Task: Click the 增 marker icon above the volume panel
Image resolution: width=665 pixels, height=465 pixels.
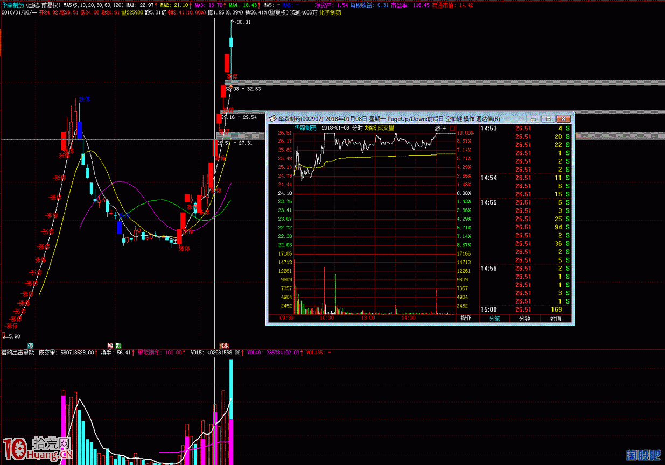Action: pos(110,346)
